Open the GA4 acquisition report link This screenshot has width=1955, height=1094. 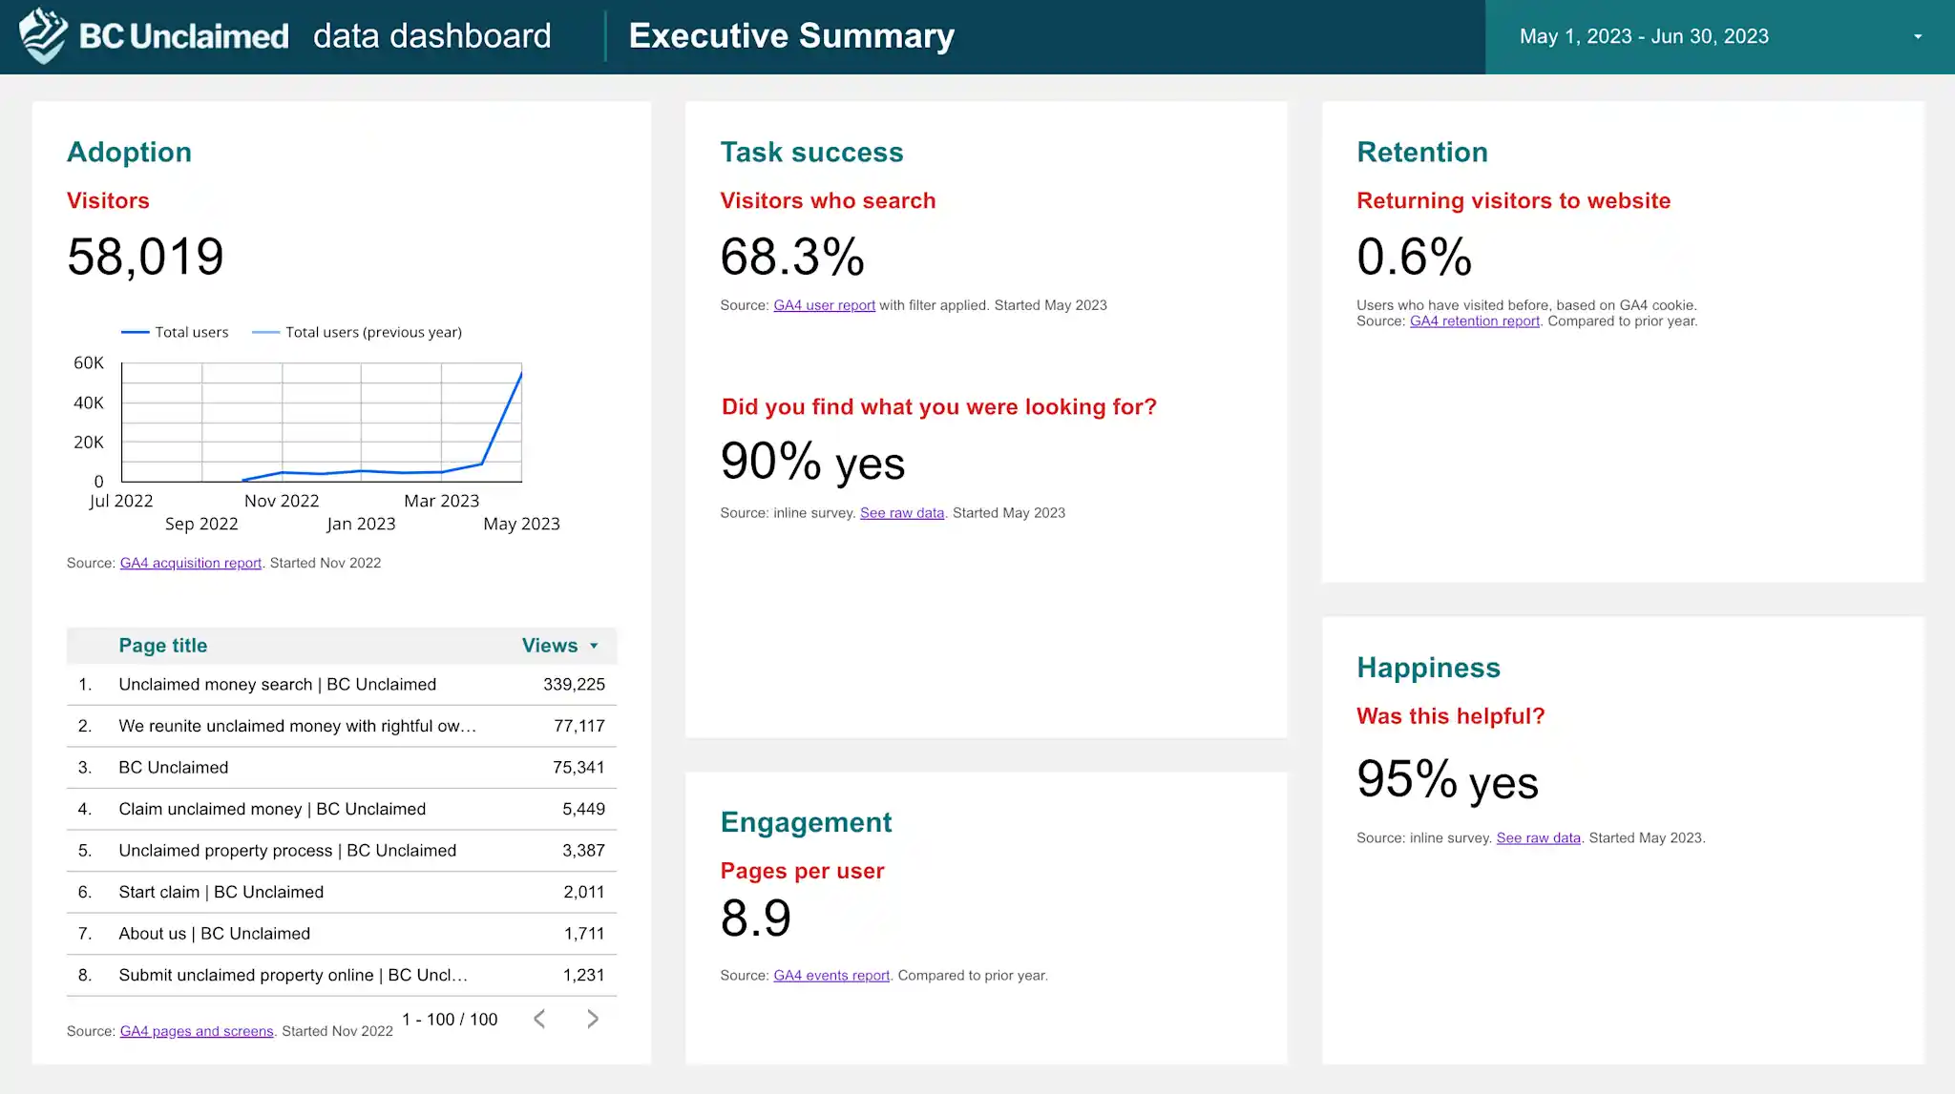(x=190, y=563)
